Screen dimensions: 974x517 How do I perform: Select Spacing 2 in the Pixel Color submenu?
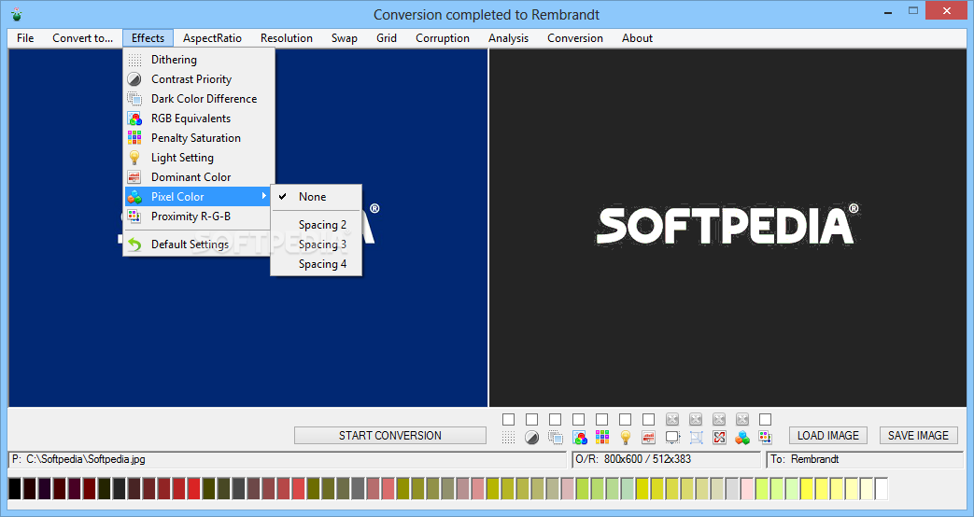tap(317, 225)
